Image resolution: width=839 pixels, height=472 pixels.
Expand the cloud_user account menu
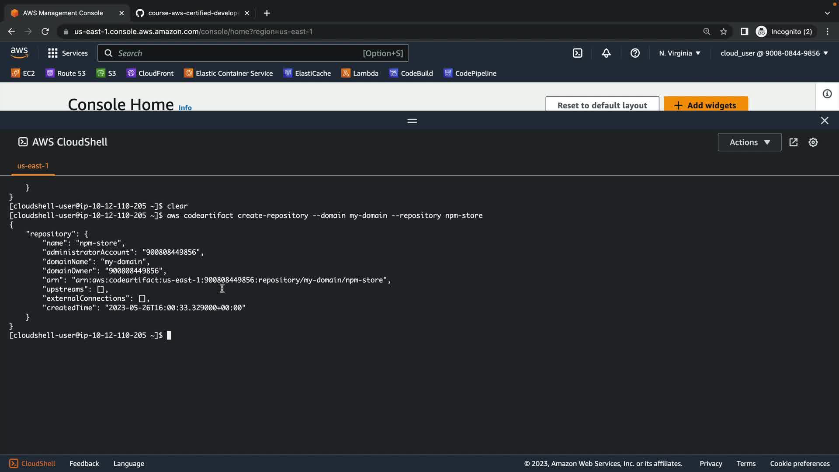coord(774,53)
